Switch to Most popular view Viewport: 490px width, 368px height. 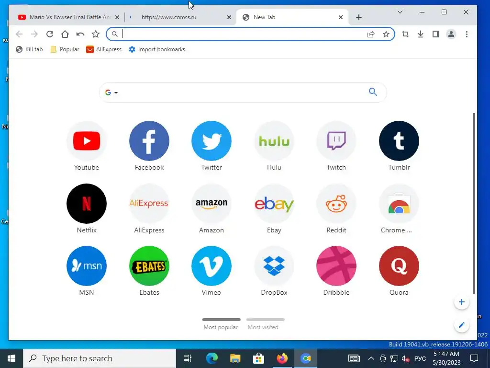221,324
